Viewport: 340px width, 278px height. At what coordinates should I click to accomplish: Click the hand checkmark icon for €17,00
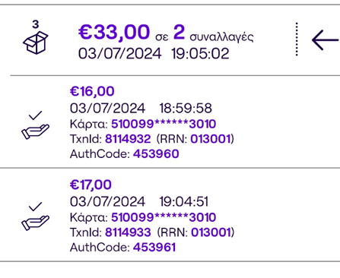(x=35, y=216)
